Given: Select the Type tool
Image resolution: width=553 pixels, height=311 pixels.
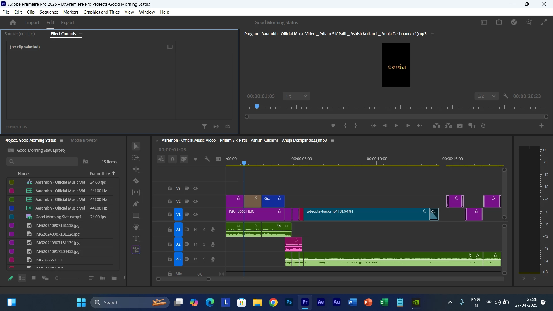Looking at the screenshot, I should point(136,238).
